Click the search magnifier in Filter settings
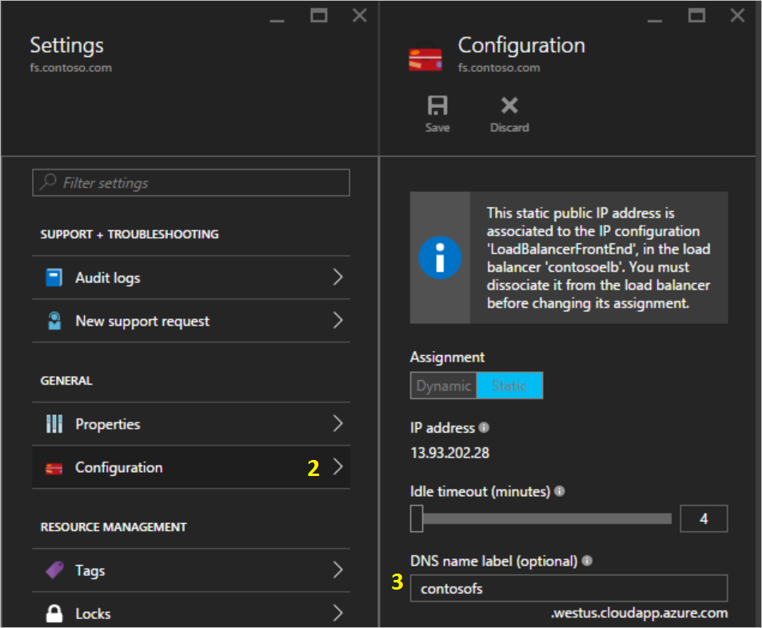762x628 pixels. pos(48,182)
